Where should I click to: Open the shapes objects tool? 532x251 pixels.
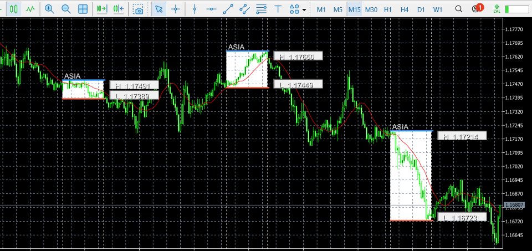coord(294,9)
